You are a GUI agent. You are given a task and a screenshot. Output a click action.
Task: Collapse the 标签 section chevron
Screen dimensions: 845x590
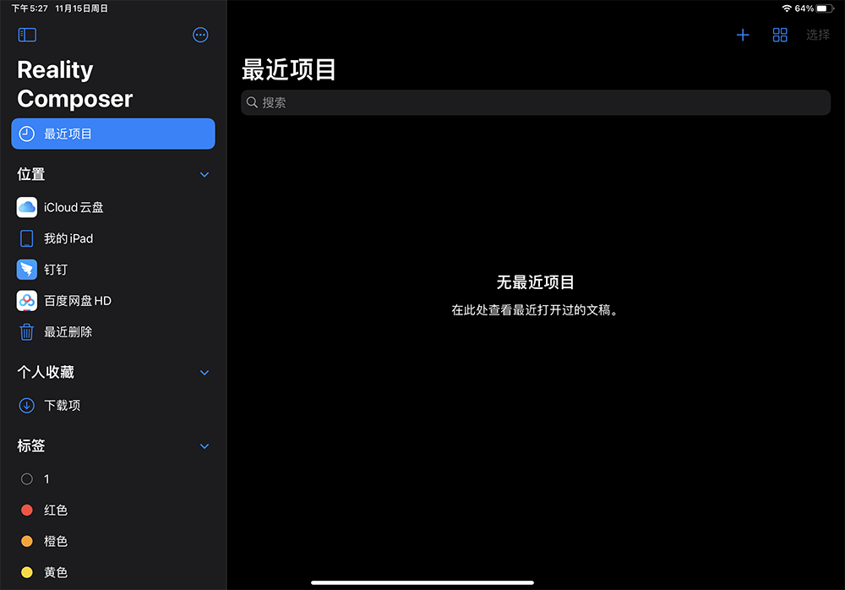(x=204, y=446)
